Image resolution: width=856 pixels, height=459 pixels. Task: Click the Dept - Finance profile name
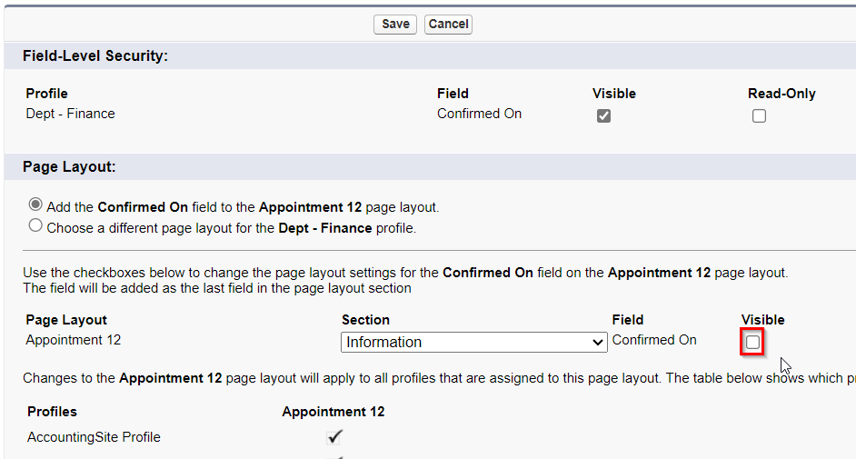pos(70,114)
